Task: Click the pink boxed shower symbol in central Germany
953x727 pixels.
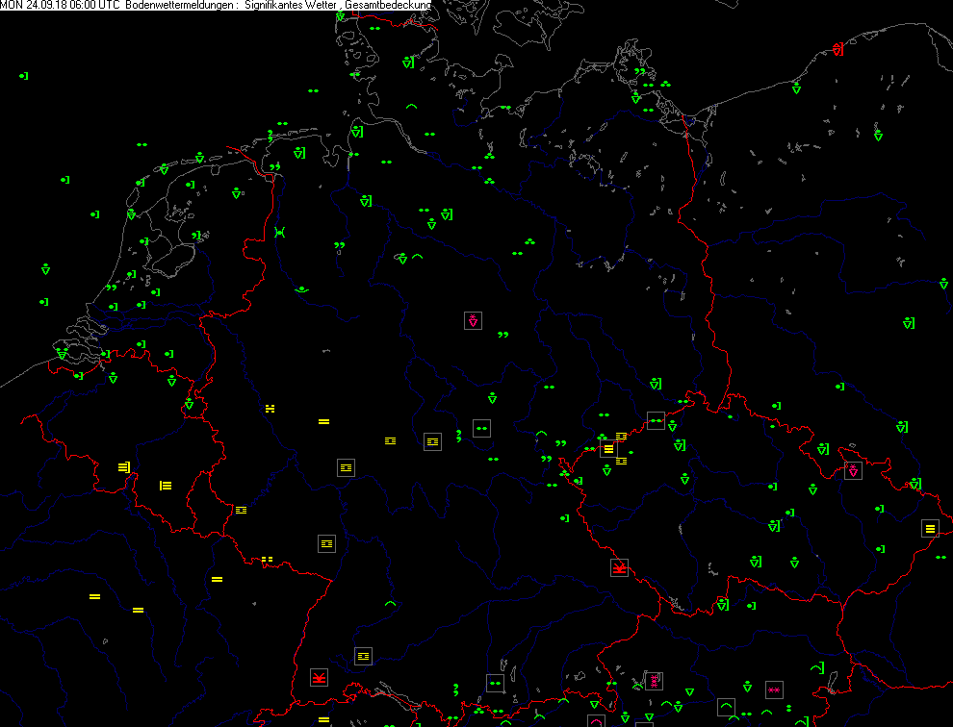Action: click(x=473, y=321)
